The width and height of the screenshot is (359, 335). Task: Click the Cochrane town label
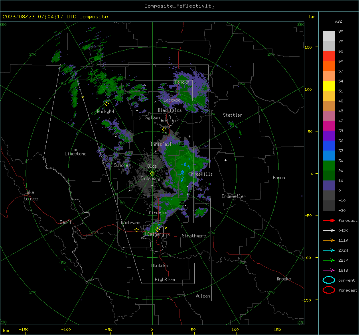(130, 223)
